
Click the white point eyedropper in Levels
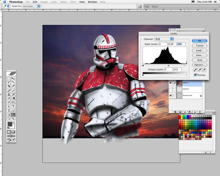204,70
